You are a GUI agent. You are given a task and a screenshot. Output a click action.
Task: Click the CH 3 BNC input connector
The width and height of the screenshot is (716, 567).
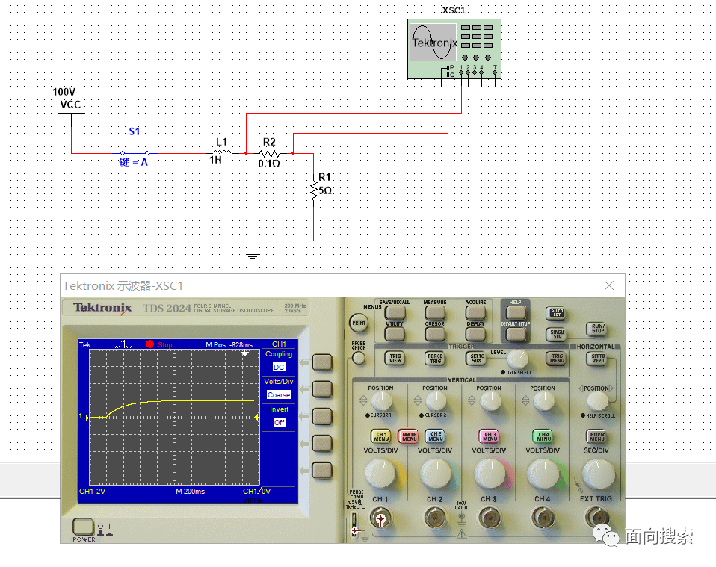tap(489, 518)
